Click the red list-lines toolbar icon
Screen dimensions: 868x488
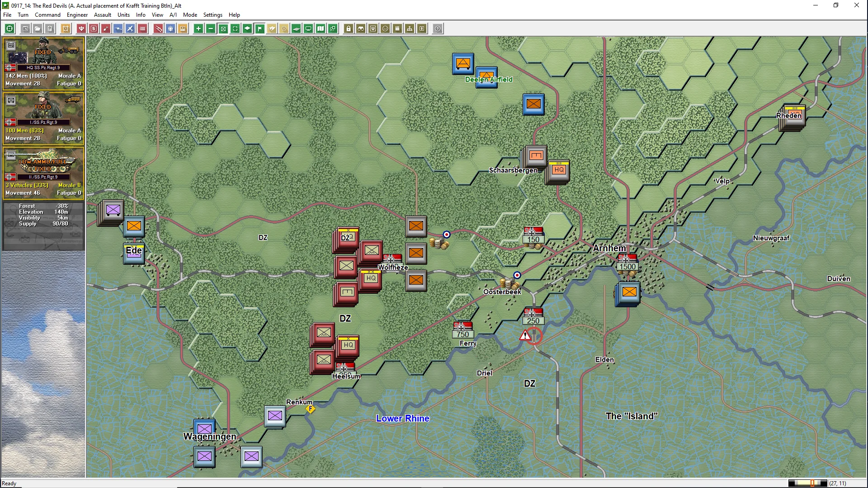point(142,29)
